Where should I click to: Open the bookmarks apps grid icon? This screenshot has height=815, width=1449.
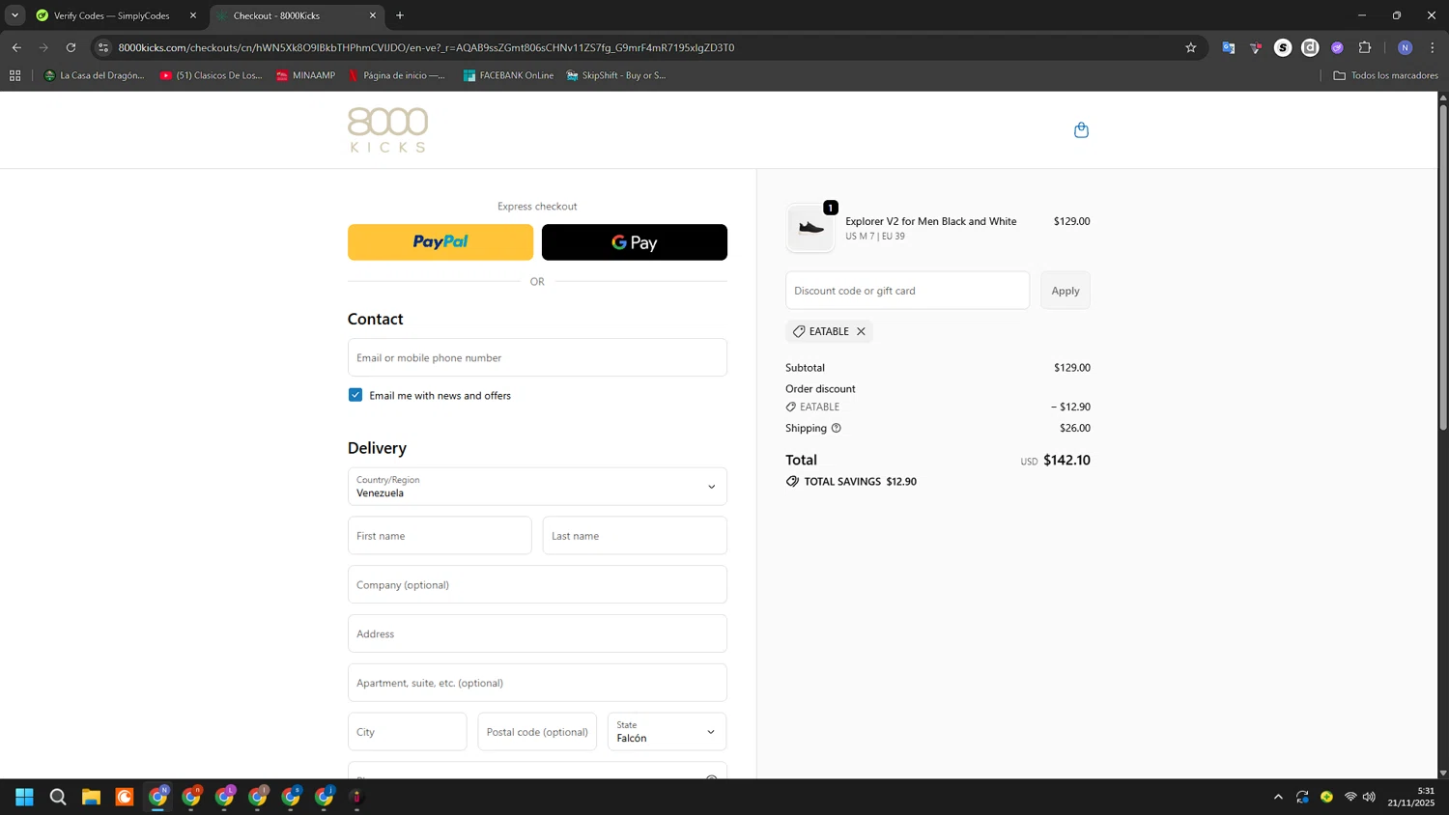[14, 75]
